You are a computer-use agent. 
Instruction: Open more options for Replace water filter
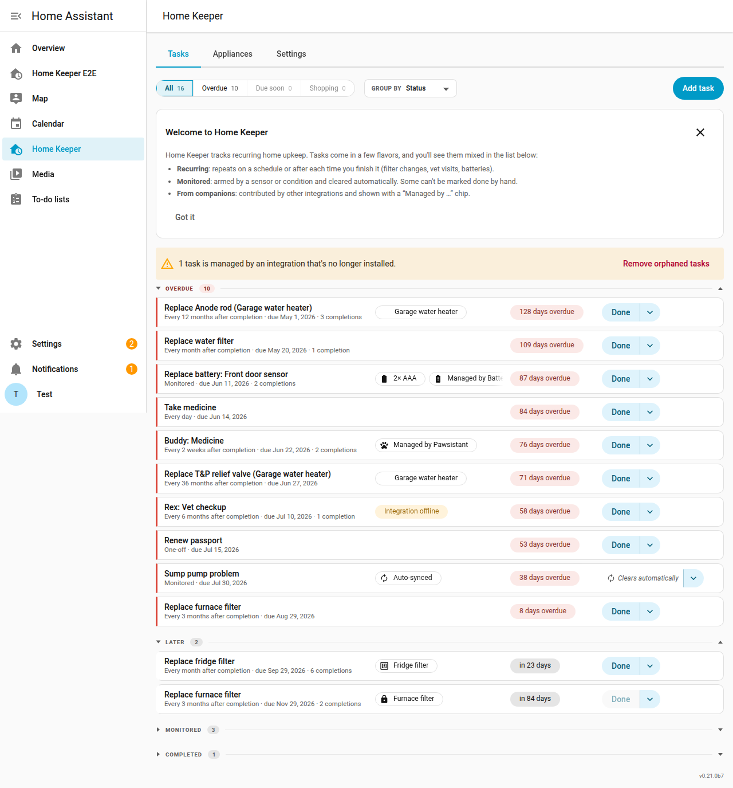pyautogui.click(x=650, y=346)
